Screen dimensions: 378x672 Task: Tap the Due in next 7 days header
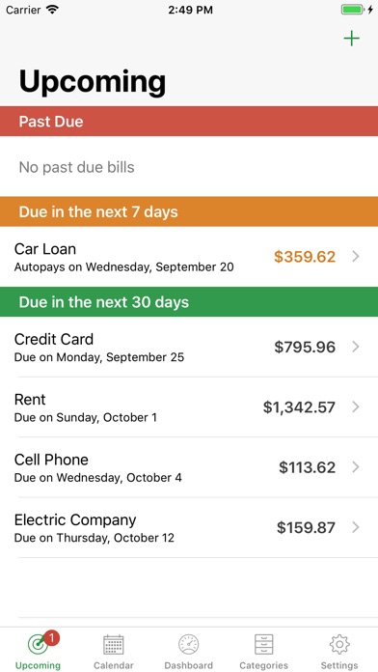point(189,211)
